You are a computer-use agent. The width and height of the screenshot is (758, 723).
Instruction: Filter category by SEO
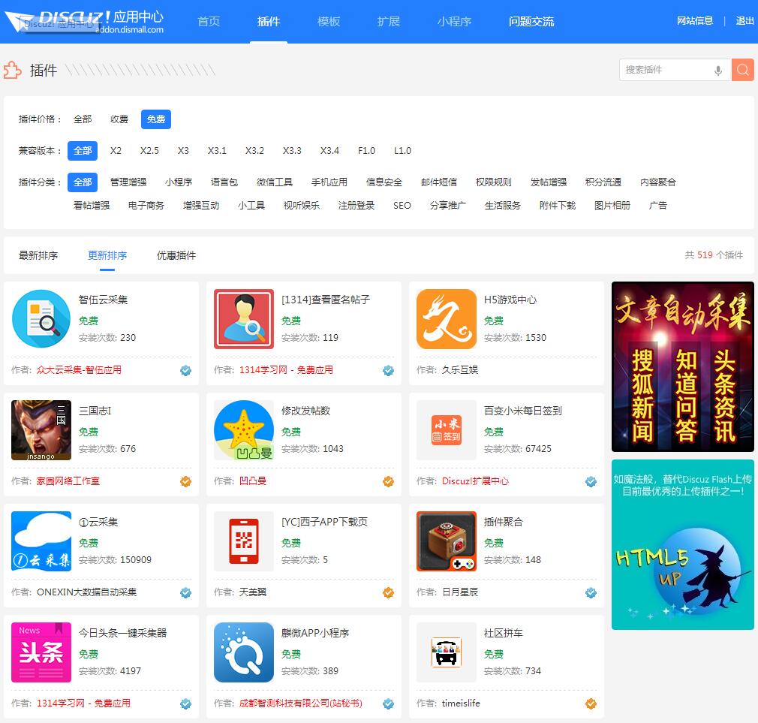click(x=402, y=206)
